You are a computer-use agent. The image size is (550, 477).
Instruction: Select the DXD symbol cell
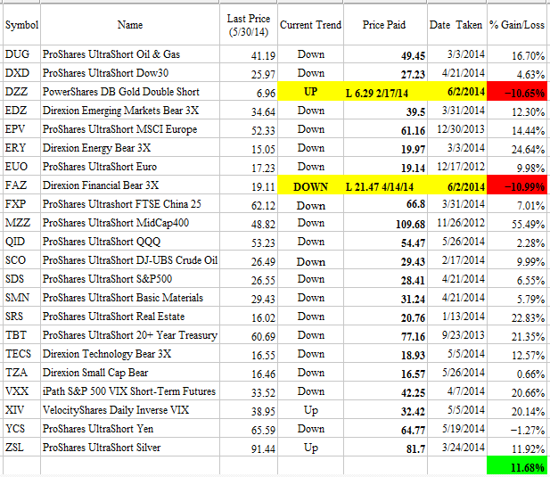(21, 73)
